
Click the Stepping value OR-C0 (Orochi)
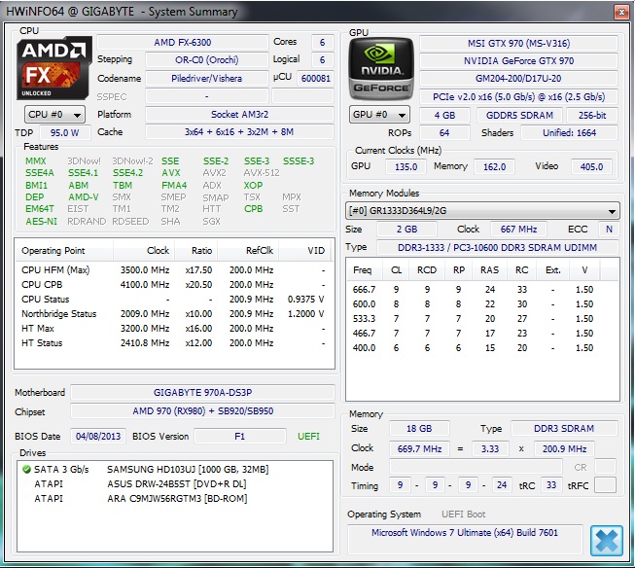click(x=206, y=60)
